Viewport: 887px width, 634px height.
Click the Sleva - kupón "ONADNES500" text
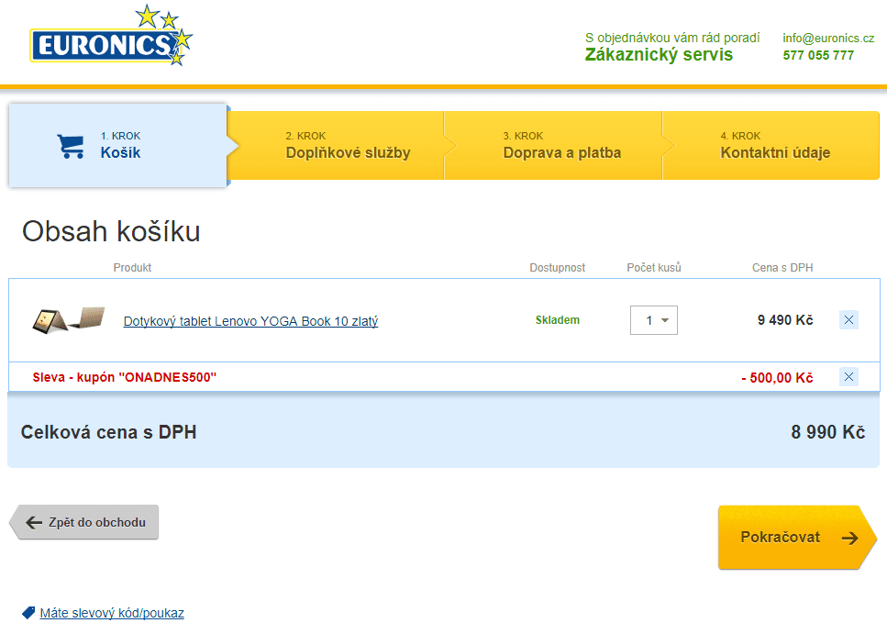(x=125, y=377)
